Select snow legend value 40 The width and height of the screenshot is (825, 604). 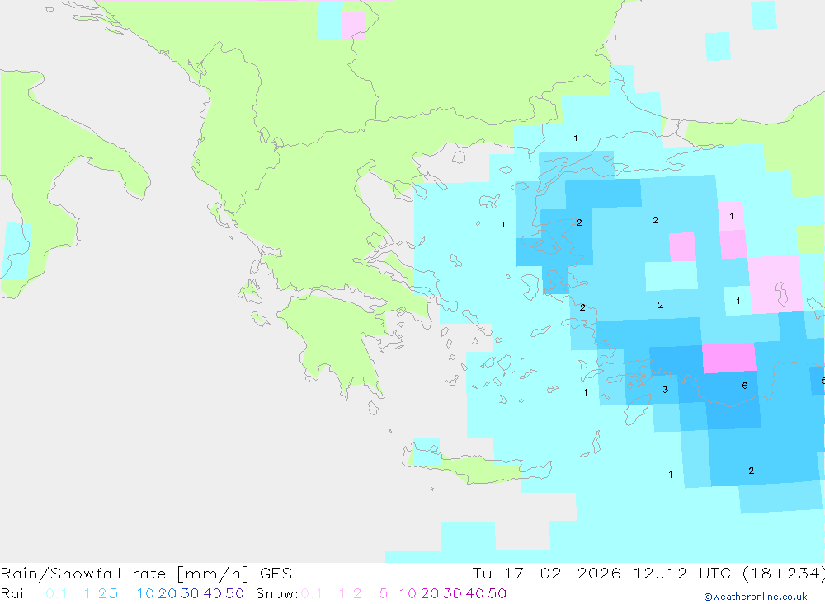click(475, 593)
